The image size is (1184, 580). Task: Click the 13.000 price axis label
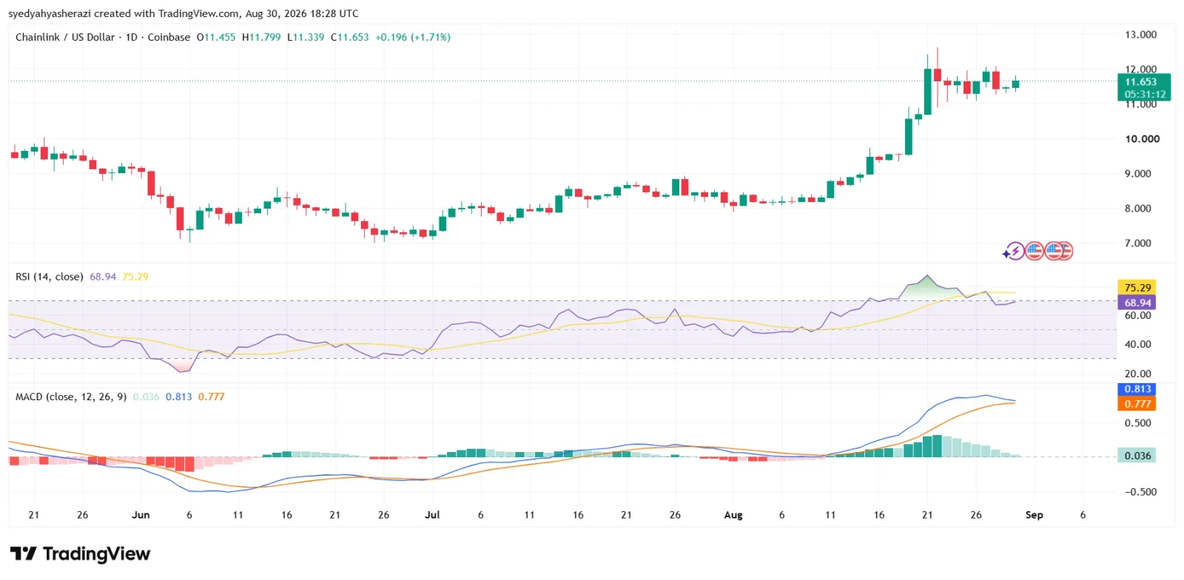(x=1140, y=35)
